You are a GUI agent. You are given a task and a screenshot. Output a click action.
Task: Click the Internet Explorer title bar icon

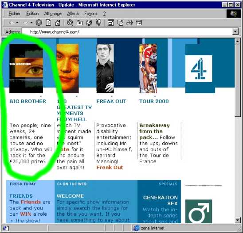click(5, 5)
